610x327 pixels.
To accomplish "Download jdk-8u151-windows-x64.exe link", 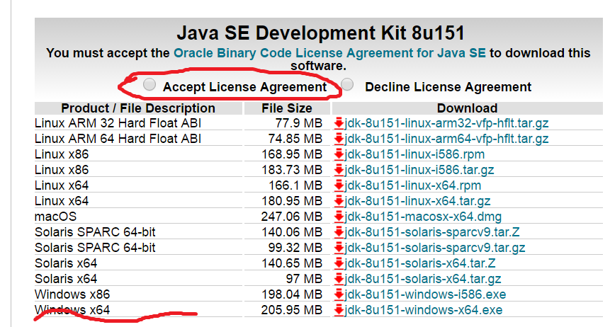I will [424, 310].
